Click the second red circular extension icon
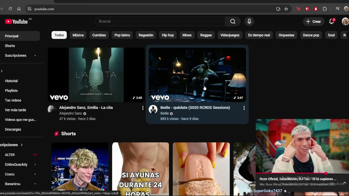 tap(307, 9)
